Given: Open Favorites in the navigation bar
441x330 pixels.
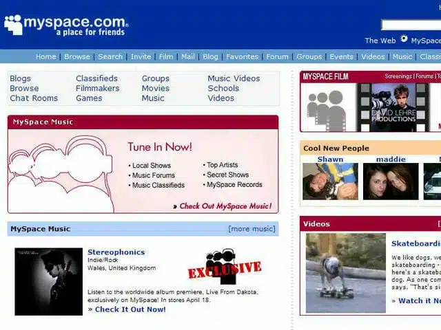Looking at the screenshot, I should [x=242, y=56].
